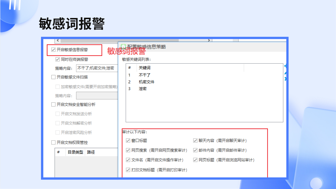Toggle the 同时在终端报警 checkbox

[57, 59]
